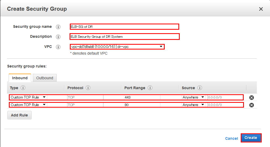Viewport: 270px width, 147px height.
Task: Open Source dropdown for the port 80 rule
Action: click(193, 105)
